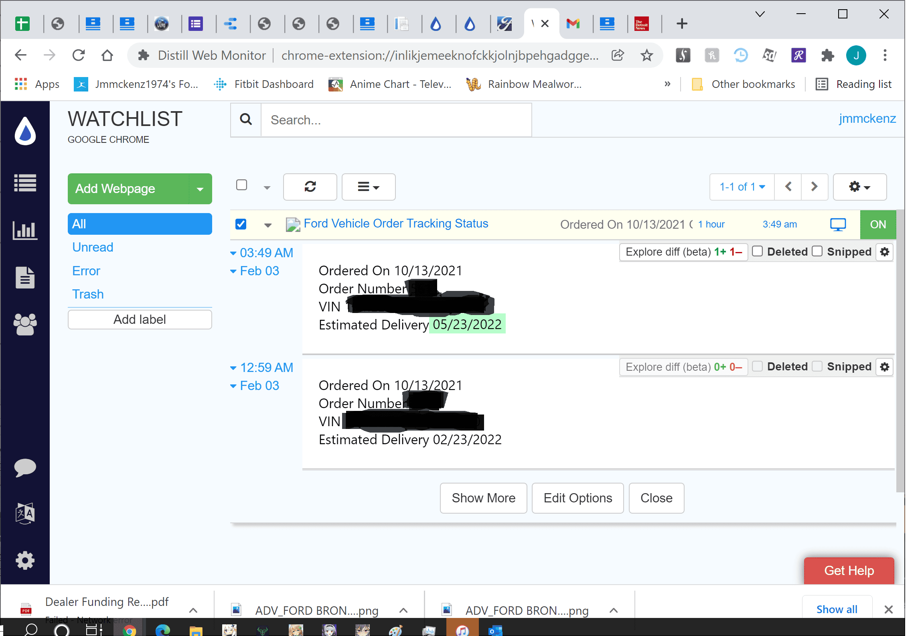
Task: Open the gear settings dropdown in list toolbar
Action: tap(859, 187)
